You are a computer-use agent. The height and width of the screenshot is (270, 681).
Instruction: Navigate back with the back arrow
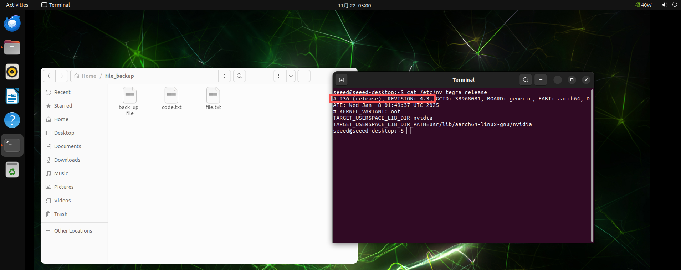coord(49,76)
